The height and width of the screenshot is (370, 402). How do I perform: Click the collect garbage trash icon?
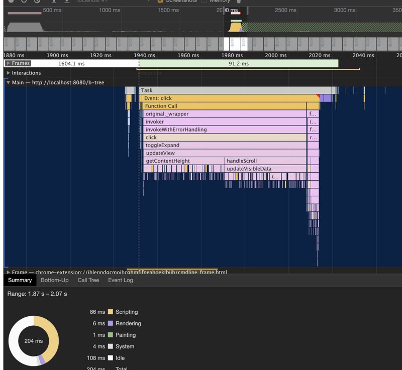[239, 1]
